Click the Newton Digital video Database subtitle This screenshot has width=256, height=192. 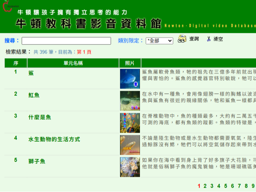[210, 26]
